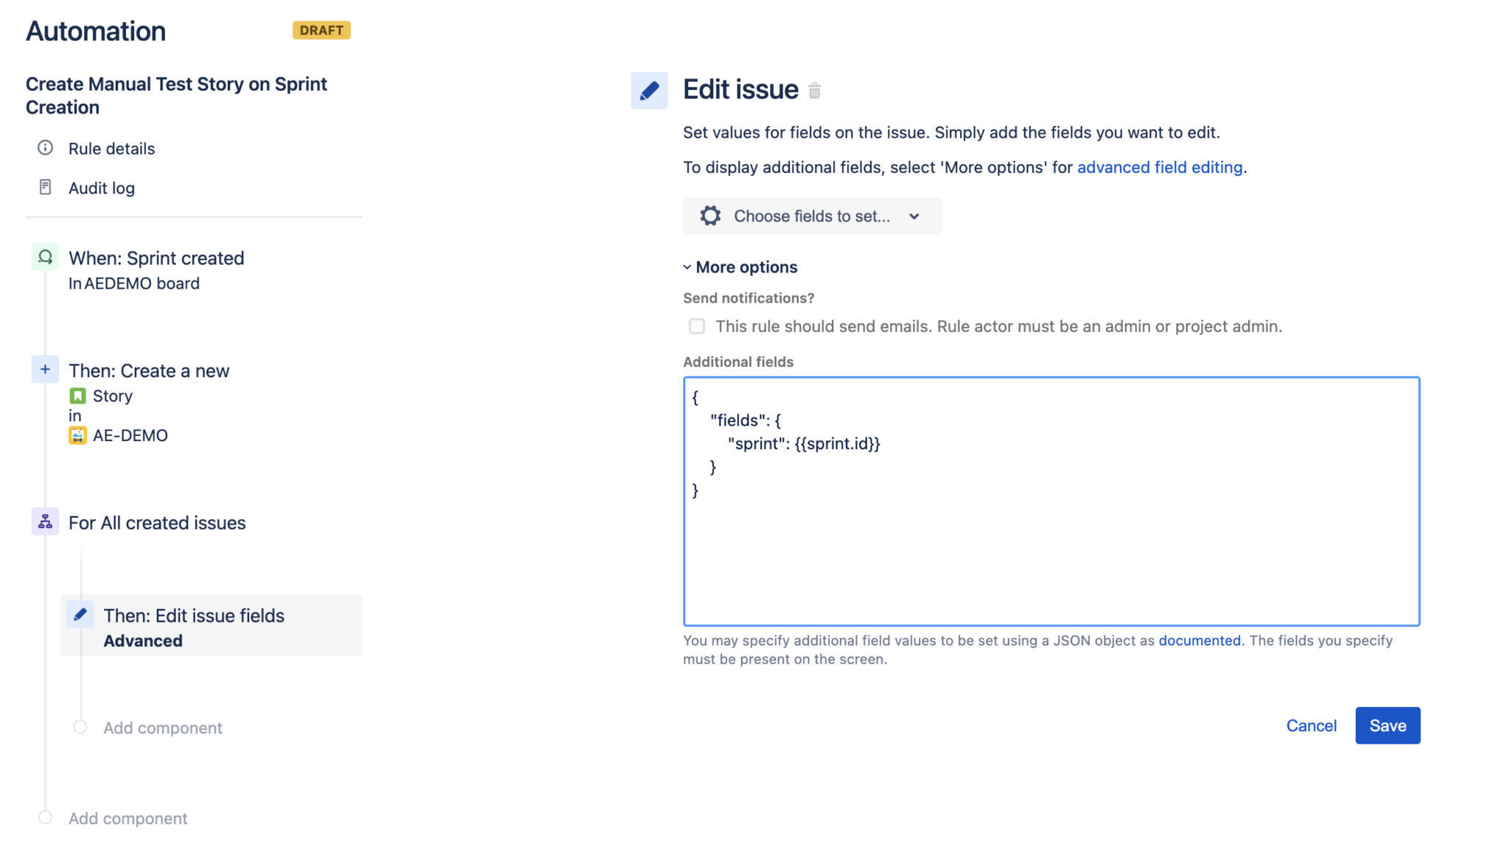1509x866 pixels.
Task: Click the Audit log document icon
Action: click(45, 187)
